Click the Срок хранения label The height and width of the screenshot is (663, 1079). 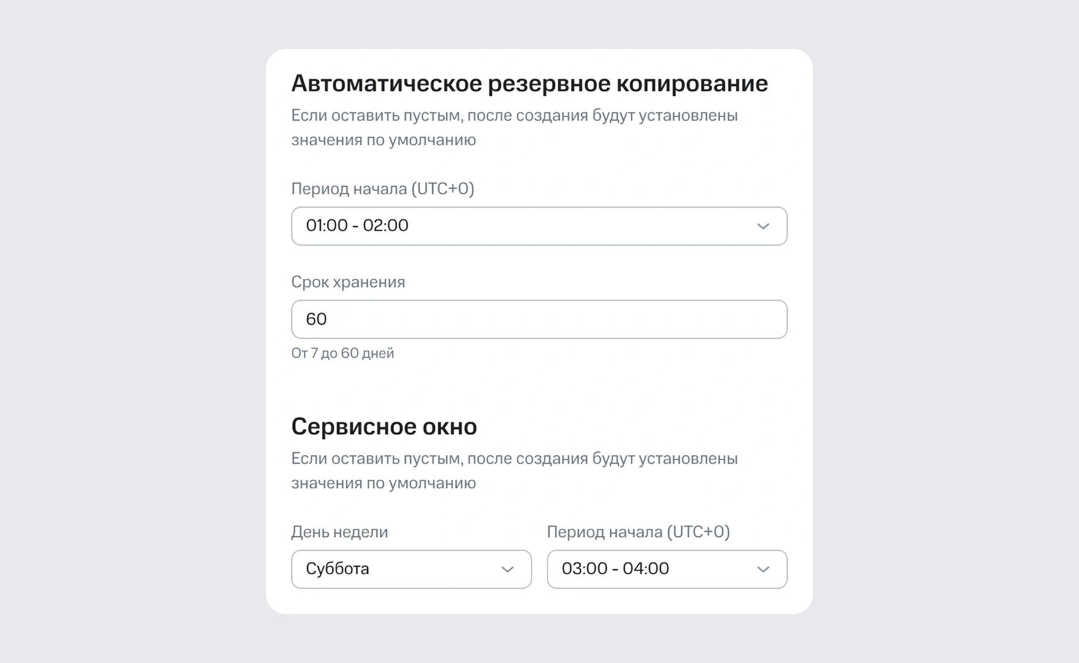tap(348, 282)
